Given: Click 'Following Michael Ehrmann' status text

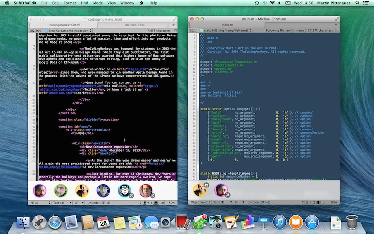Looking at the screenshot, I should coord(284,30).
